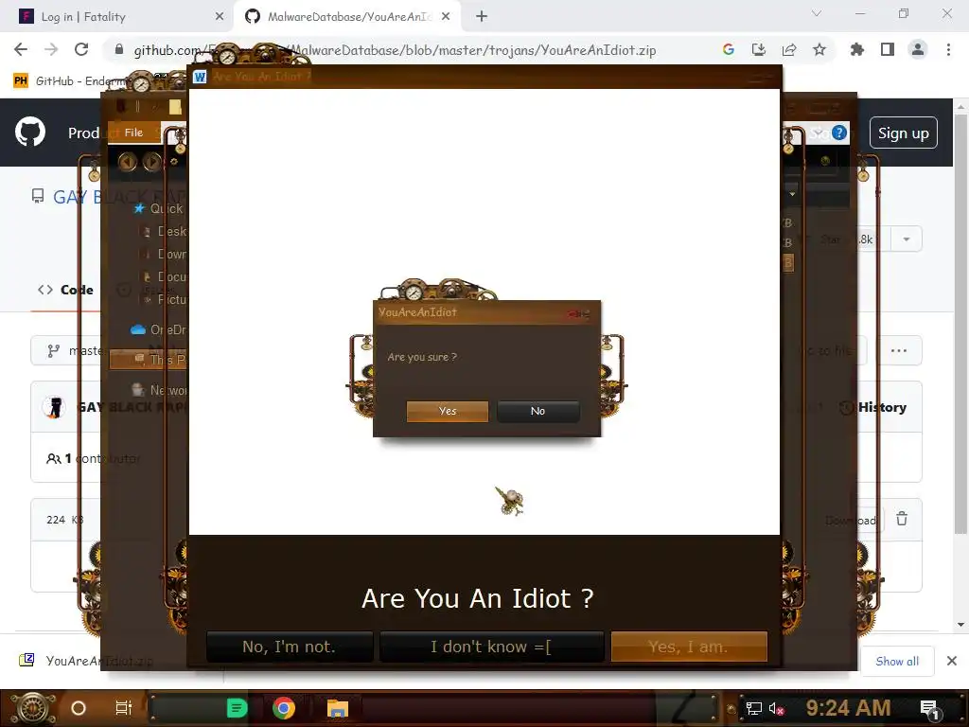This screenshot has width=969, height=727.
Task: Select Network in File Explorer tree
Action: [x=159, y=390]
